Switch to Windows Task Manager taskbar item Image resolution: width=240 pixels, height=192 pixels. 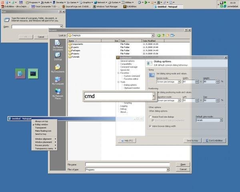[x=105, y=6]
